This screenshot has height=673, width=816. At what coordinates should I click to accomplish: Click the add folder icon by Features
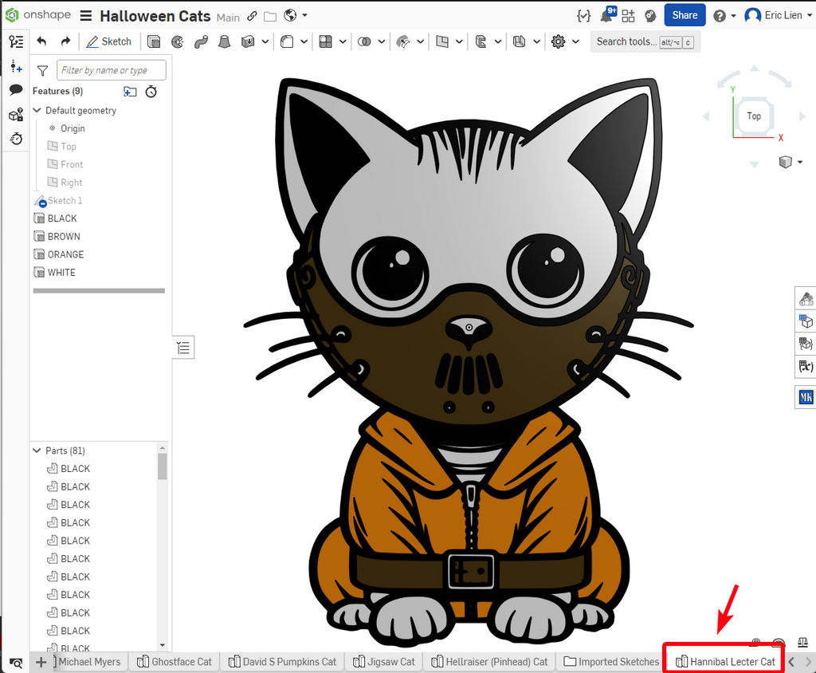pyautogui.click(x=130, y=92)
